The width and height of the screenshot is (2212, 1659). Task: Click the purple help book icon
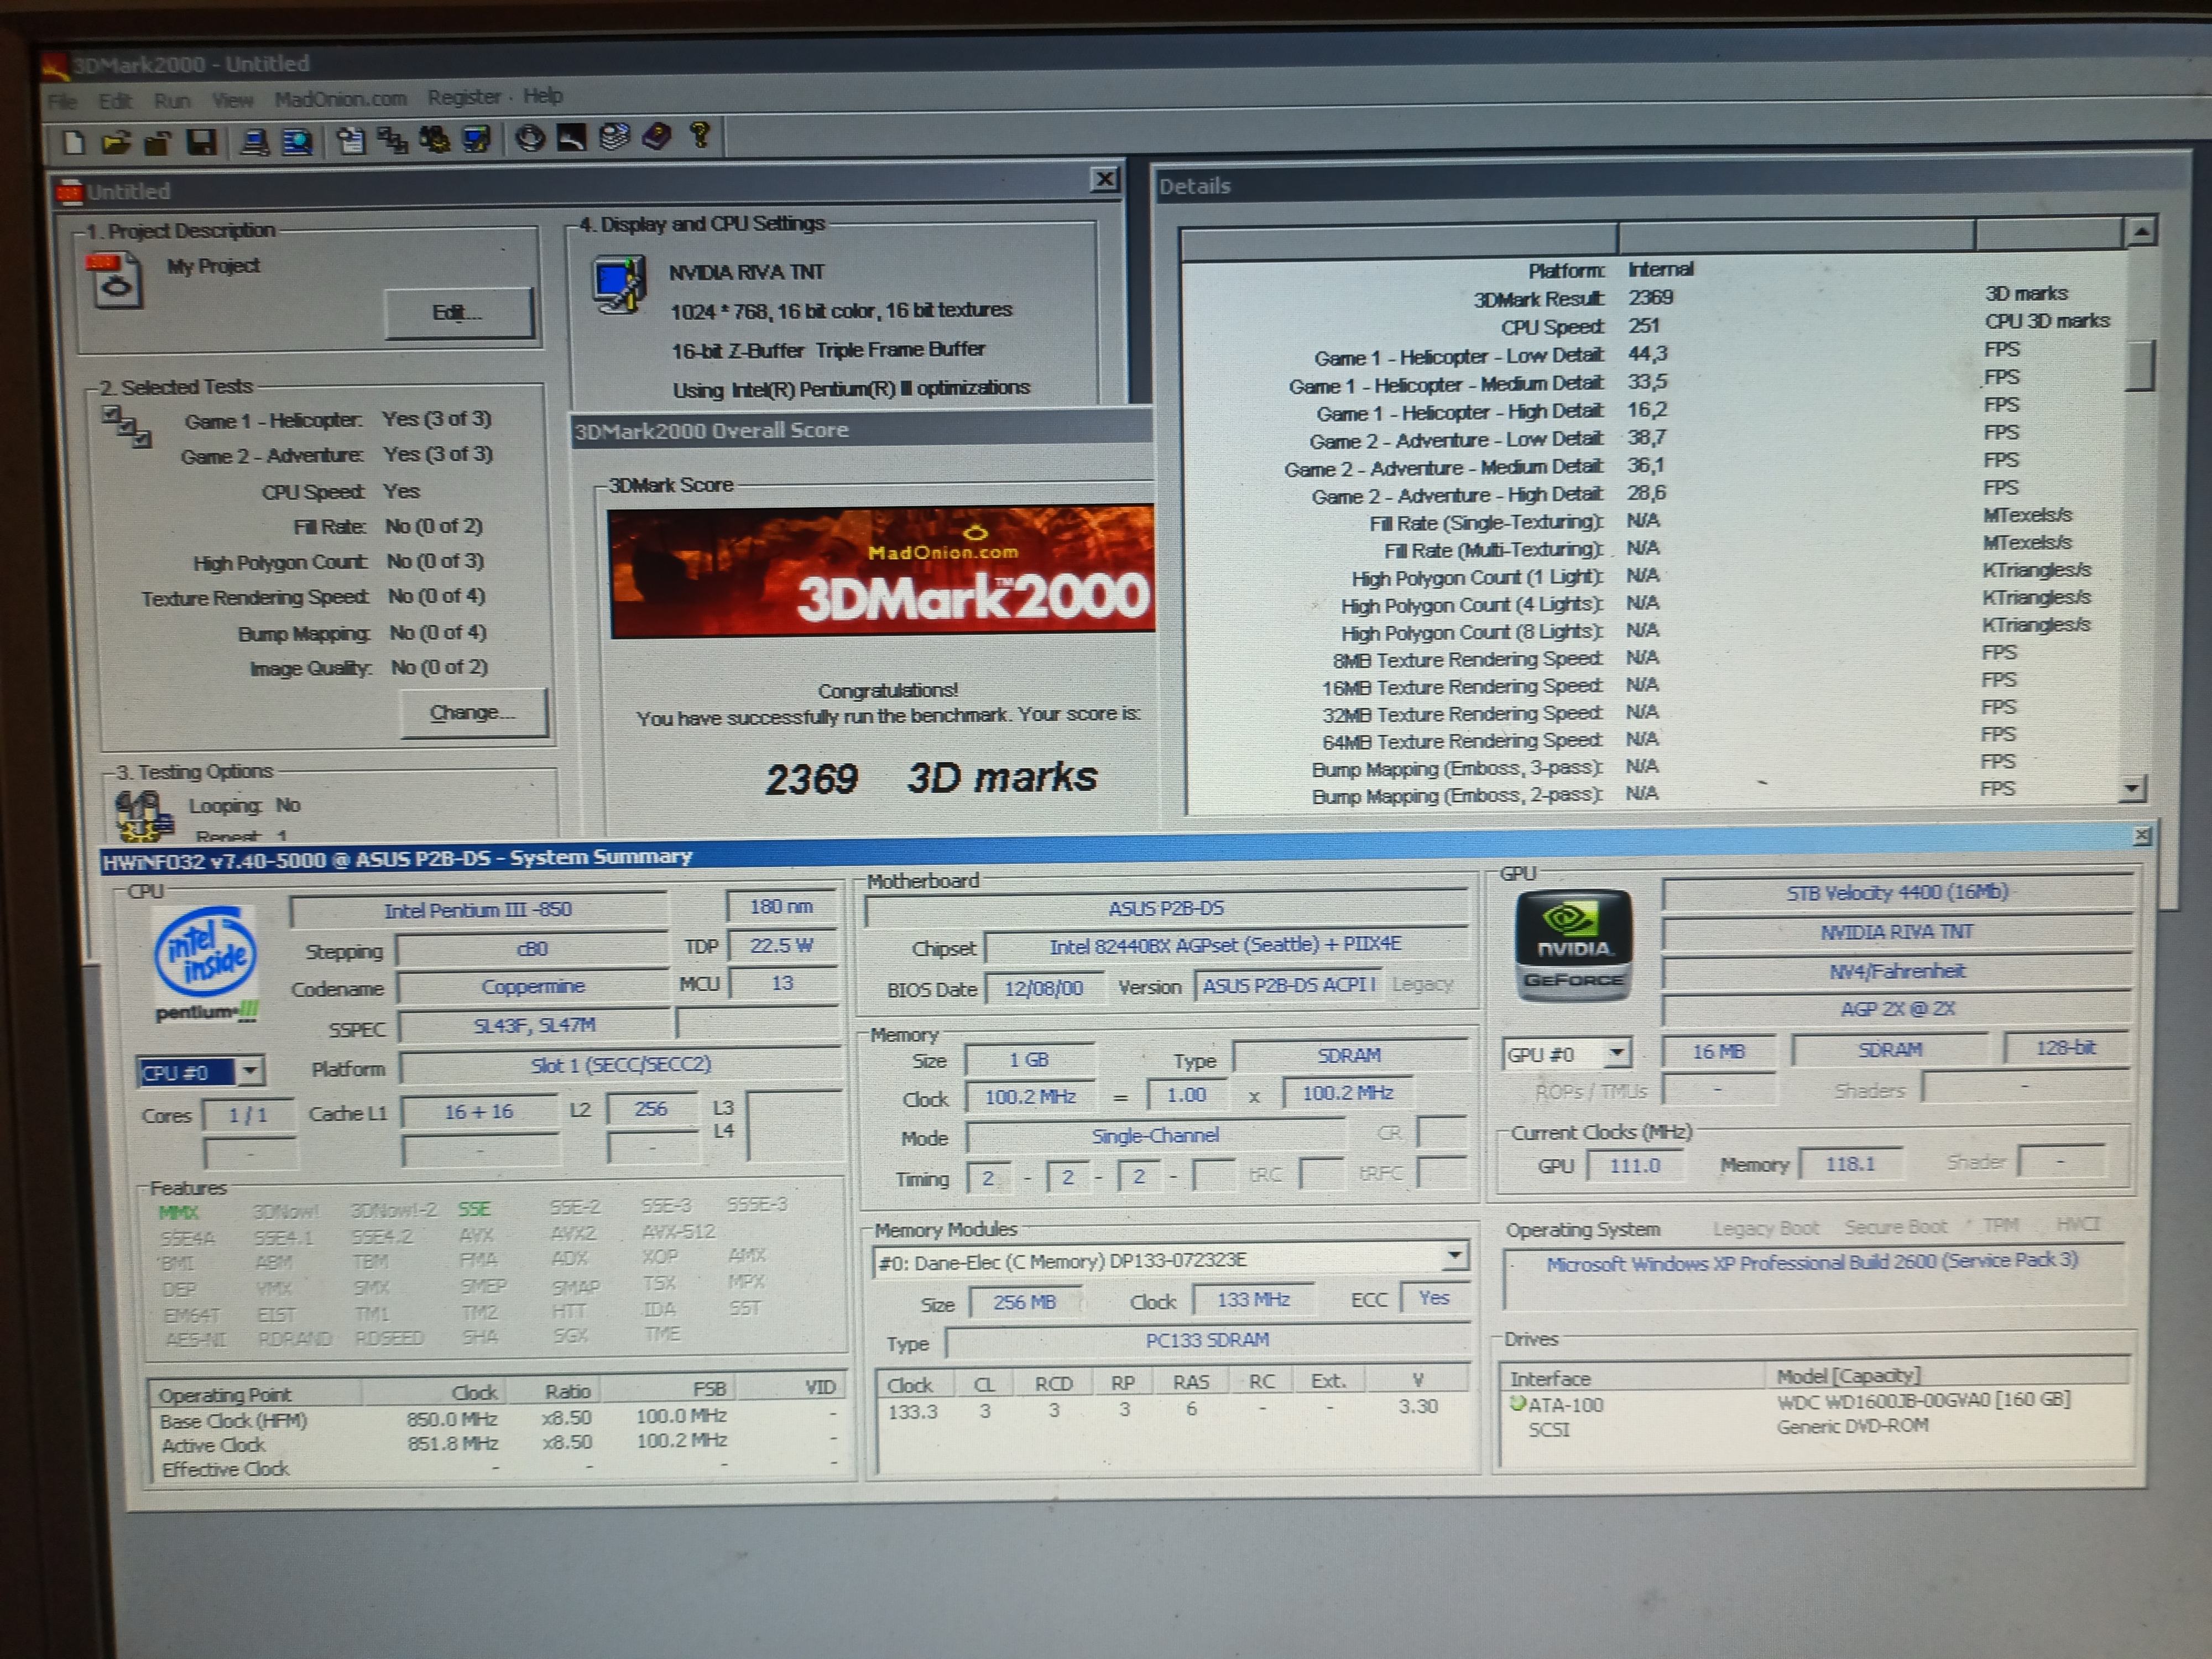[657, 136]
